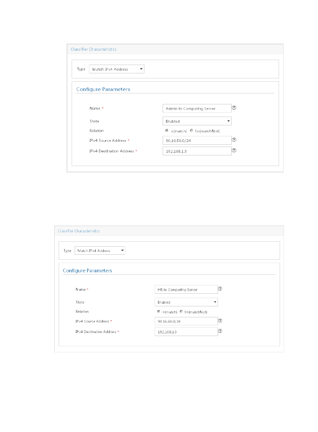Open help icon beside 90.16.50.0/24 source address
The width and height of the screenshot is (318, 432).
pyautogui.click(x=234, y=140)
